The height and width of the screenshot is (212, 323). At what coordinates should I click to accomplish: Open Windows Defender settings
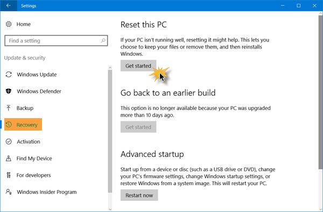[39, 91]
